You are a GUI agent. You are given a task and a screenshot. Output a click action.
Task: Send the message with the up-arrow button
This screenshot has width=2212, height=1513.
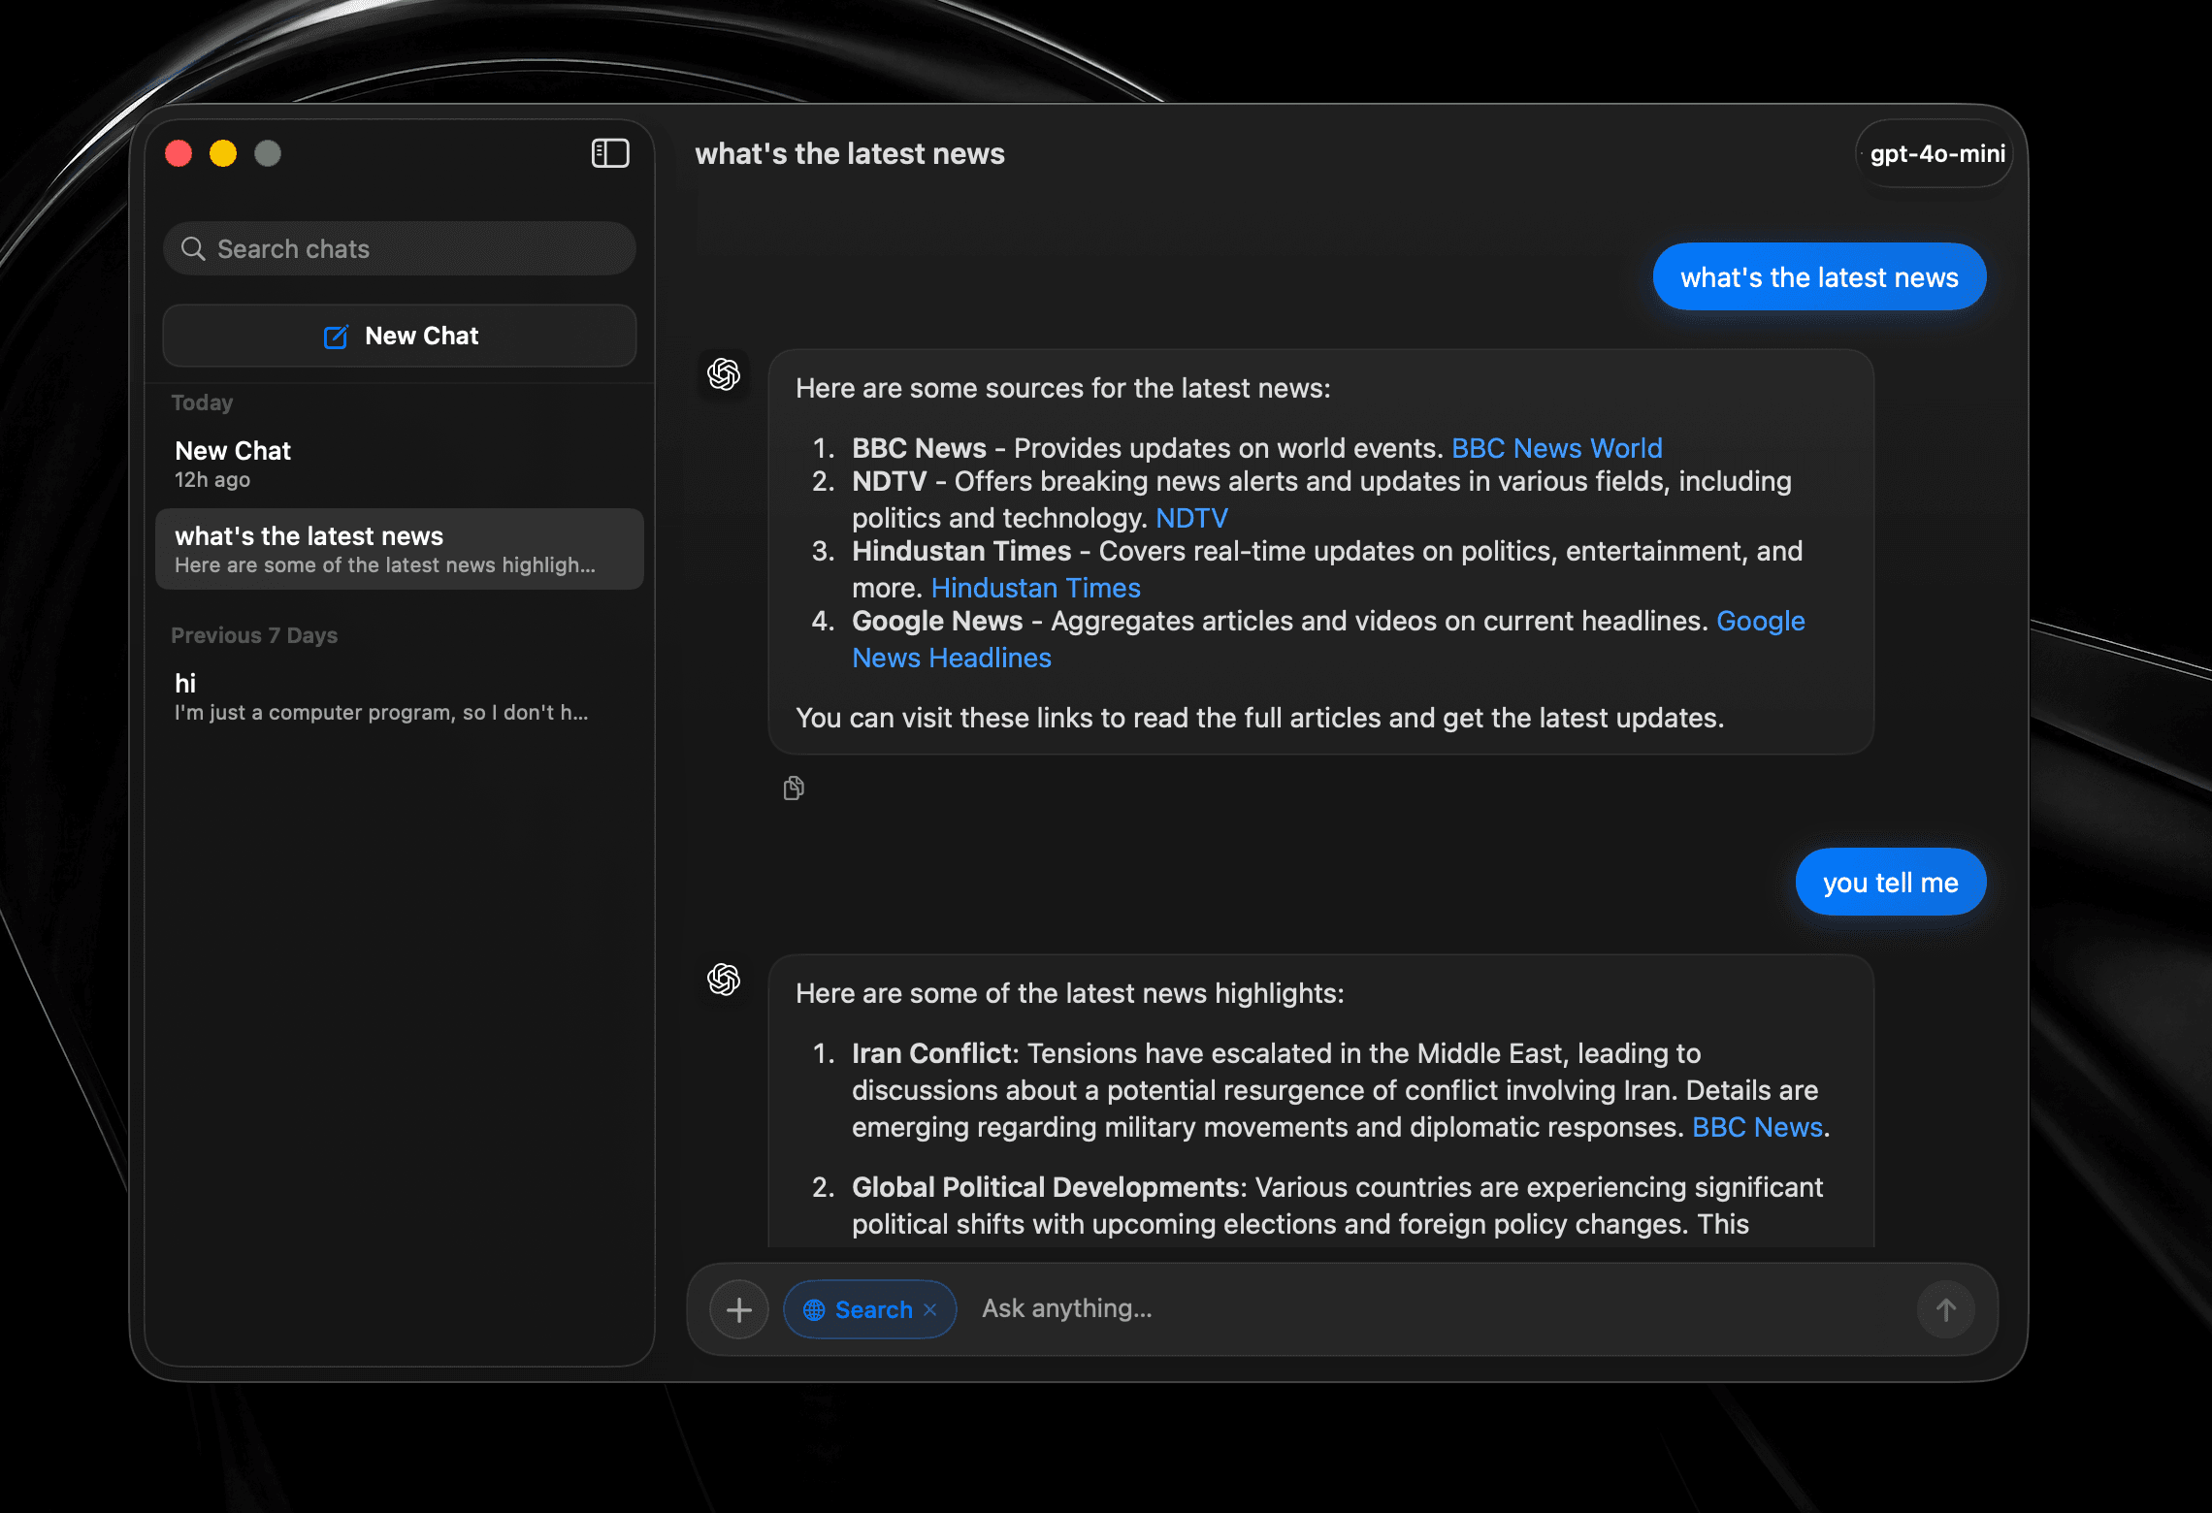click(1946, 1310)
